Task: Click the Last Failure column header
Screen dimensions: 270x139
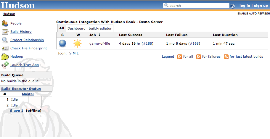Action: coord(177,35)
